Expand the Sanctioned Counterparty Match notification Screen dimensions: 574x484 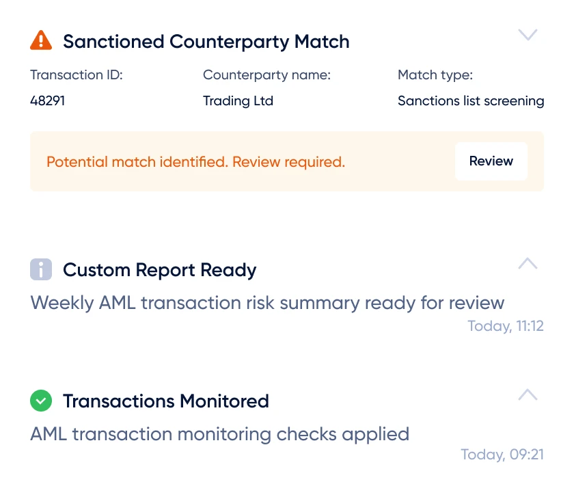coord(528,34)
